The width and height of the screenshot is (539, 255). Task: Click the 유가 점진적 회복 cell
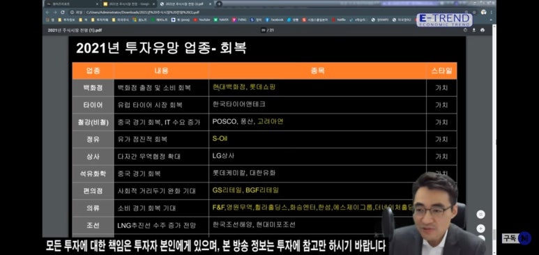(161, 139)
